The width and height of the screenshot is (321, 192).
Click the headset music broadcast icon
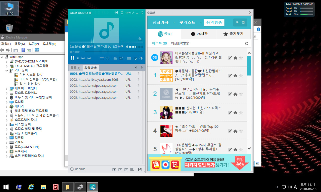click(141, 58)
